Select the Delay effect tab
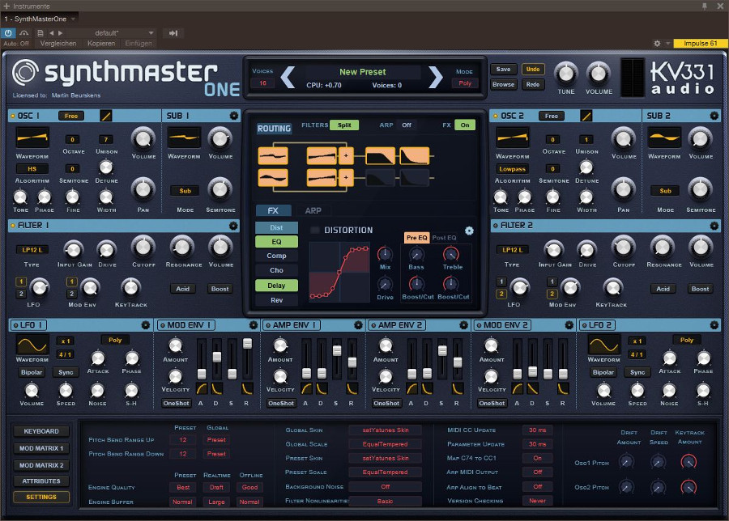The image size is (729, 521). tap(276, 286)
